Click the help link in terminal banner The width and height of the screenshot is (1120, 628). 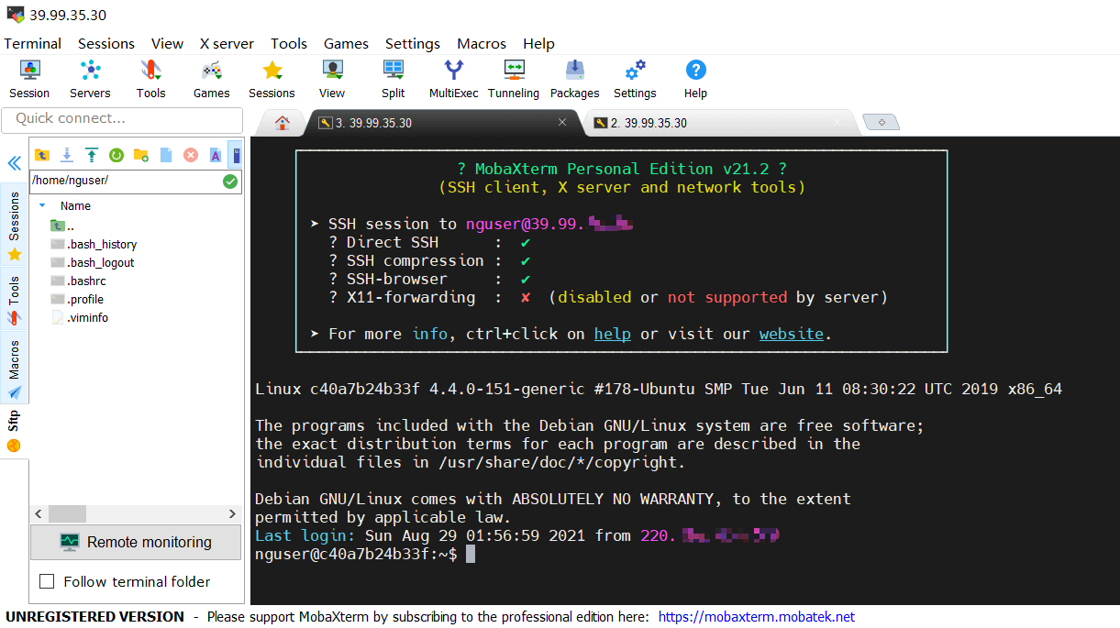coord(612,334)
